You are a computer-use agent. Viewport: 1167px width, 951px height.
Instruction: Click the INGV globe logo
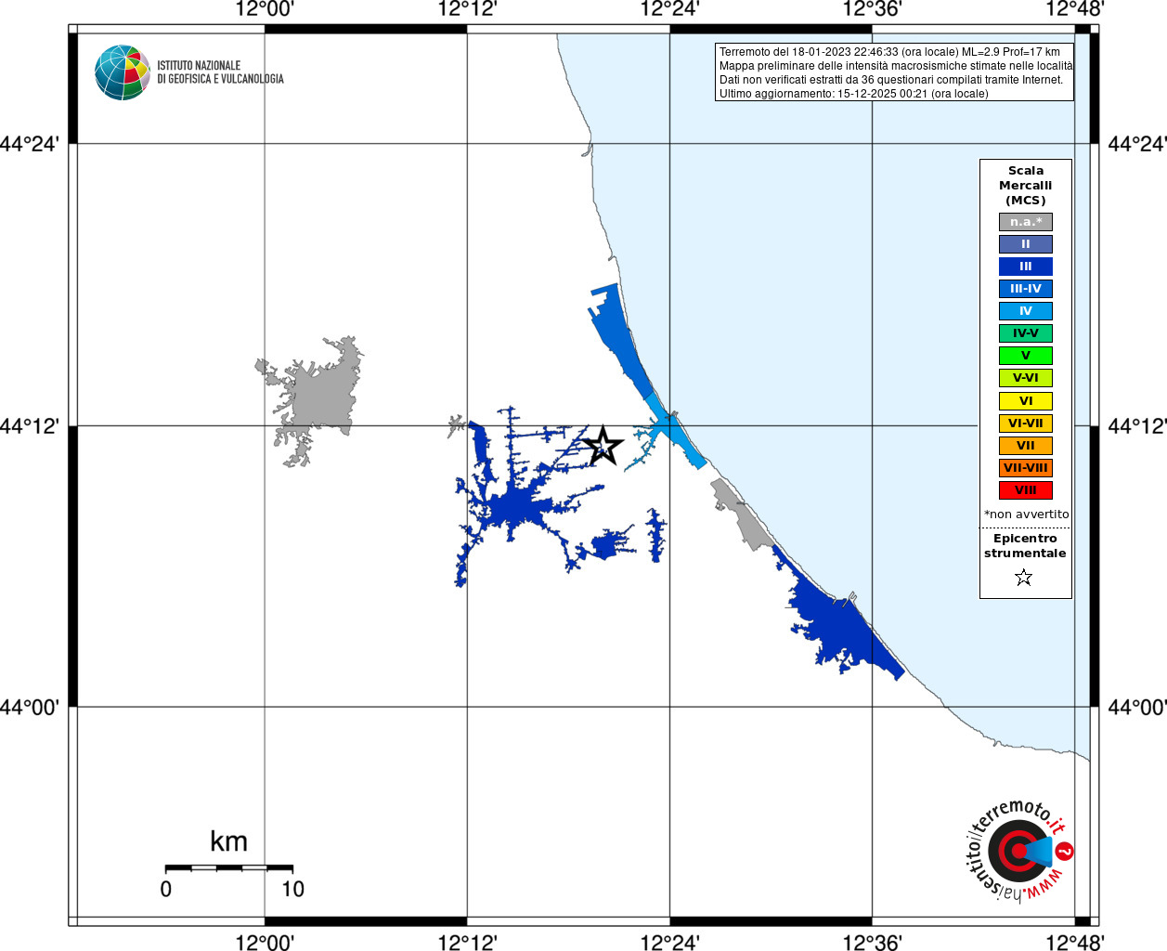pos(123,72)
